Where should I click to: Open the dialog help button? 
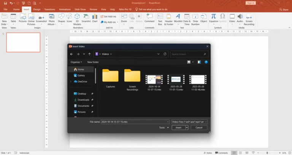click(206, 62)
